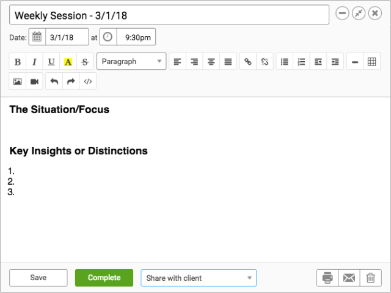The image size is (391, 293).
Task: Edit the Weekly Session title field
Action: tap(169, 15)
